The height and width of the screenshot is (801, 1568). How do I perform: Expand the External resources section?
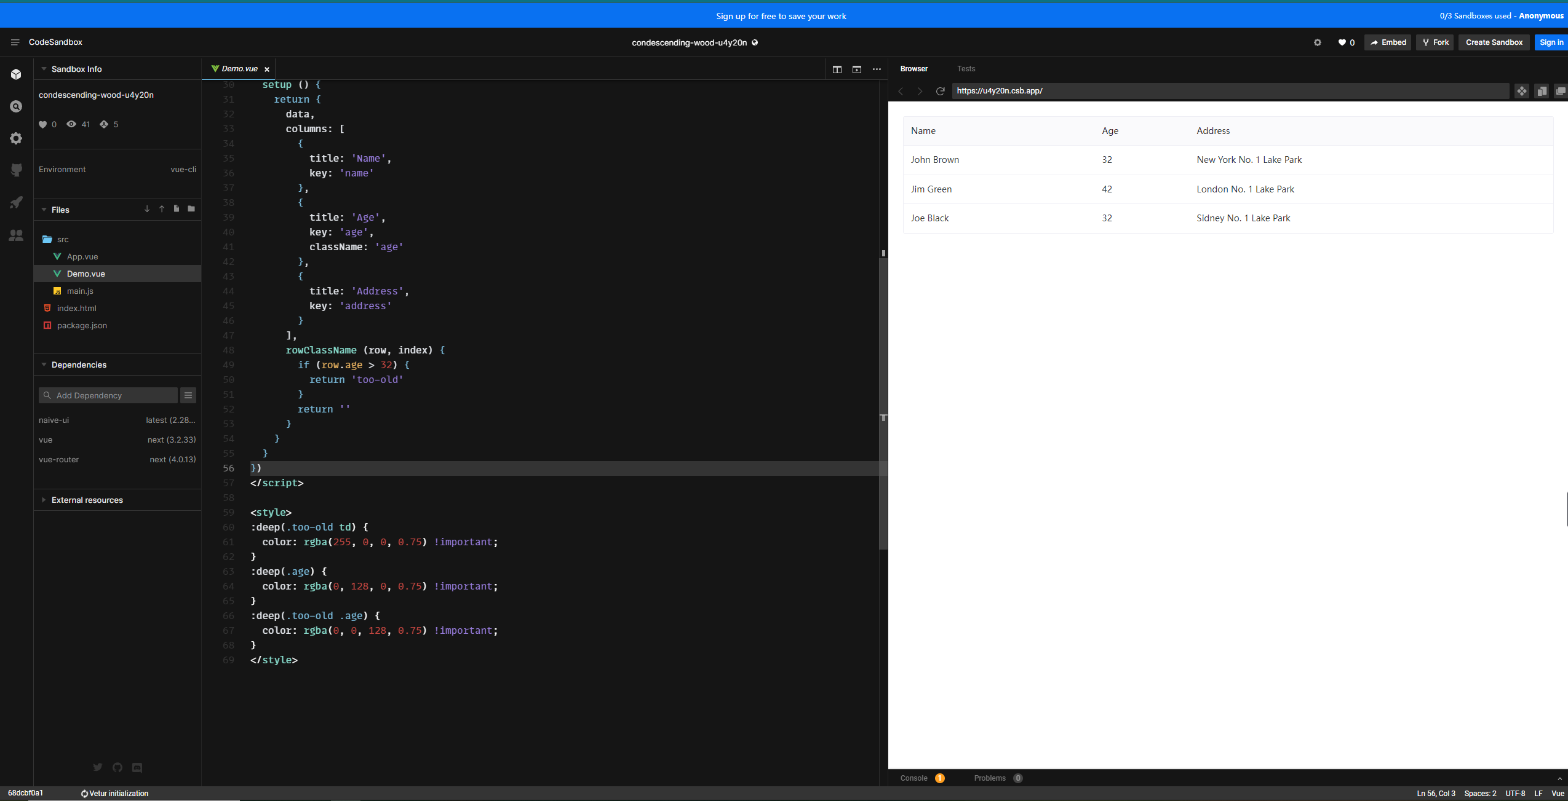pyautogui.click(x=44, y=500)
